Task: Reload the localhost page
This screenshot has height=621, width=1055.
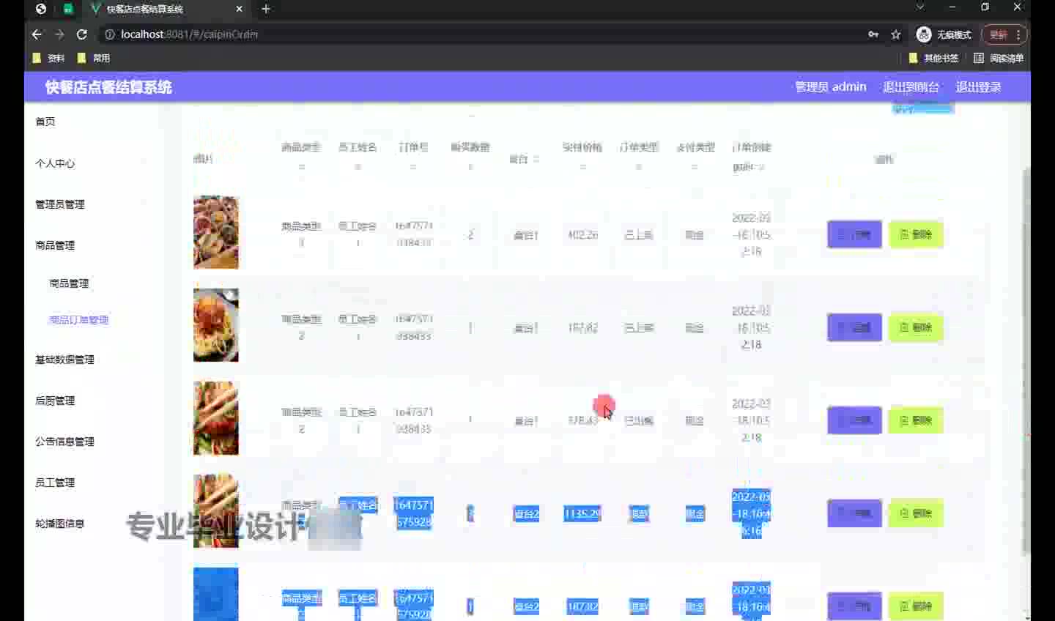Action: pyautogui.click(x=82, y=34)
